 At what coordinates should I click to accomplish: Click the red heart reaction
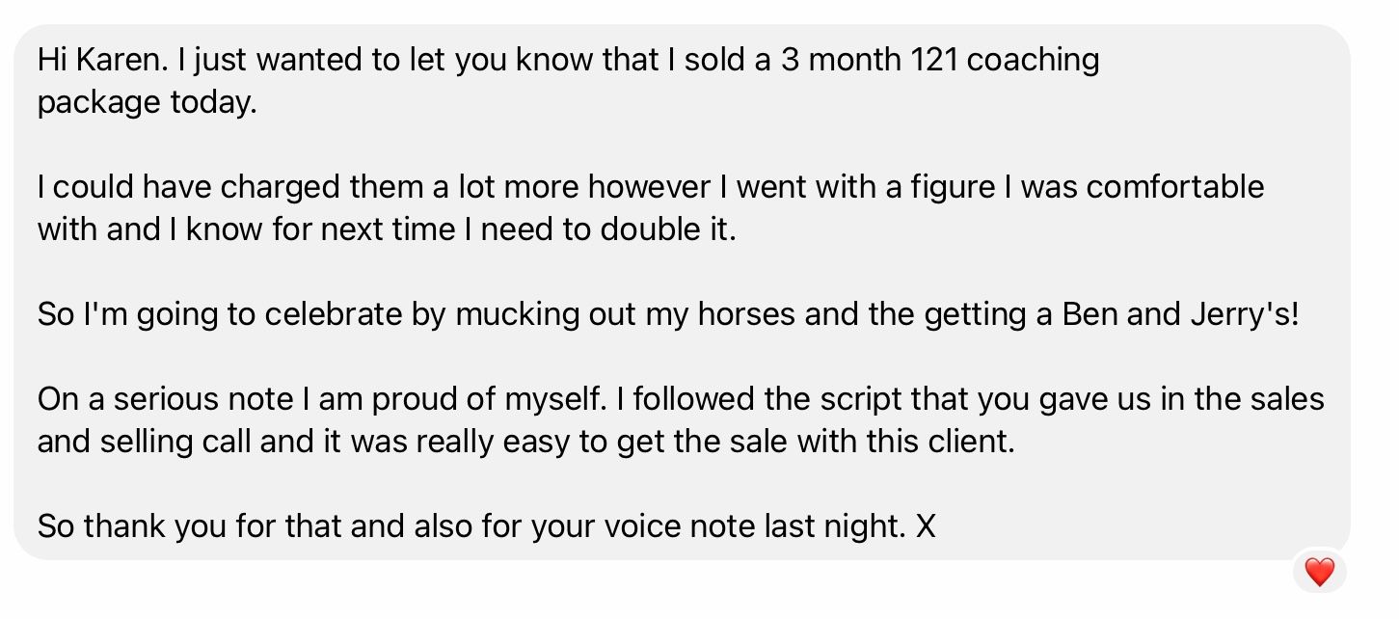[1319, 572]
